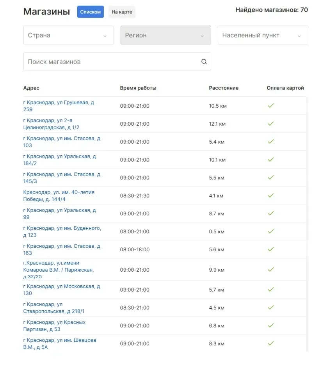Screen dimensions: 336x368
Task: Click card-payment checkmark in the Красных Партизан row
Action: point(271,325)
